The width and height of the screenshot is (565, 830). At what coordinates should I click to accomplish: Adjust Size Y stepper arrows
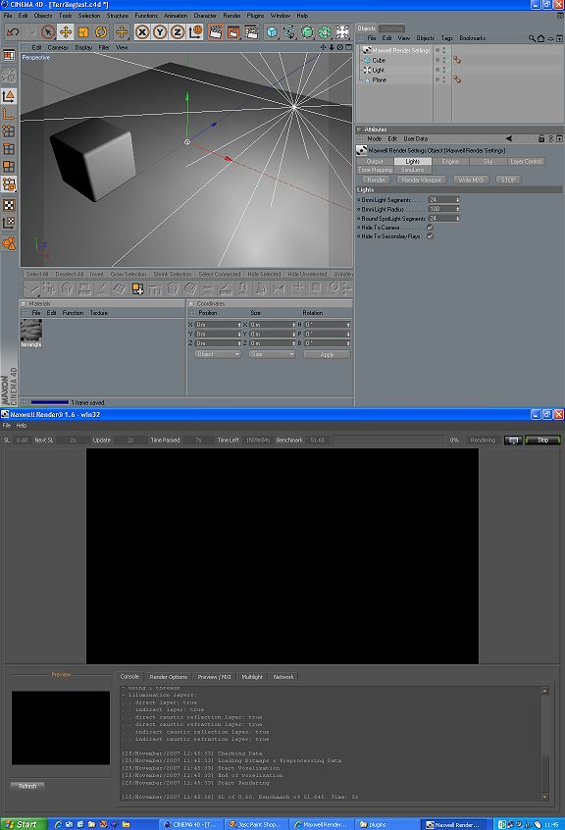tap(293, 334)
